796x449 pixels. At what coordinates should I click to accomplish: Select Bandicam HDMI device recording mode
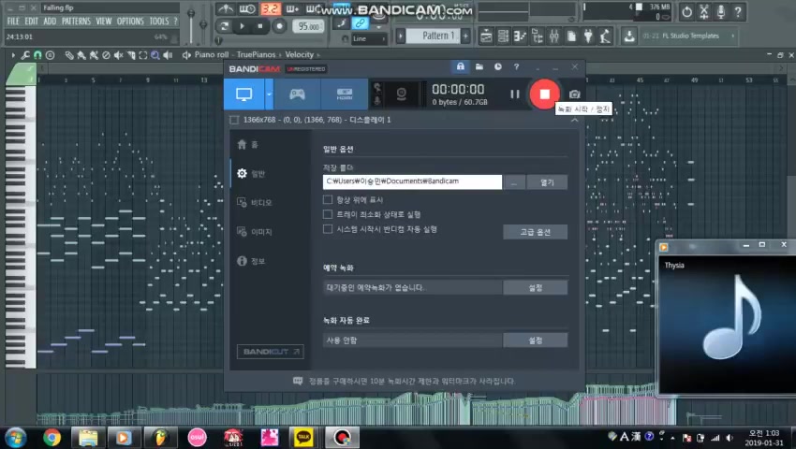[345, 94]
